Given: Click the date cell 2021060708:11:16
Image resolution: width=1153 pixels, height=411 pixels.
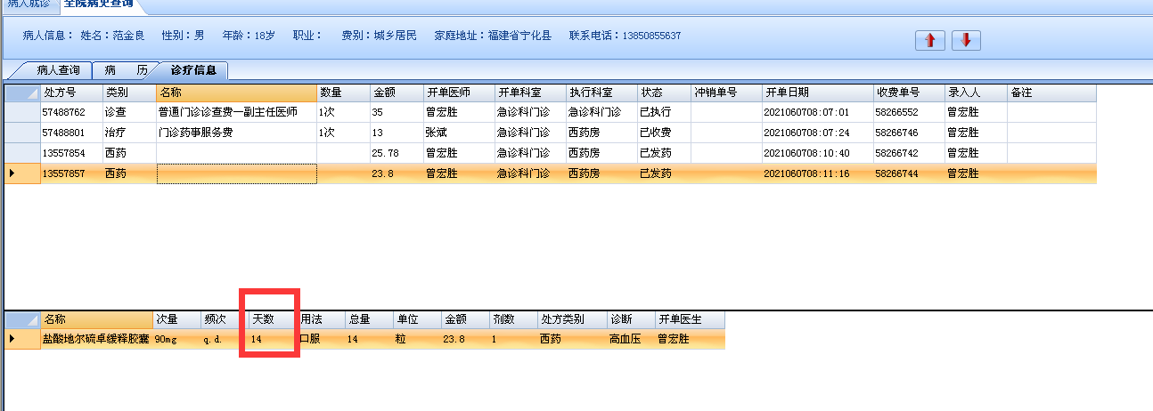Looking at the screenshot, I should pos(818,173).
